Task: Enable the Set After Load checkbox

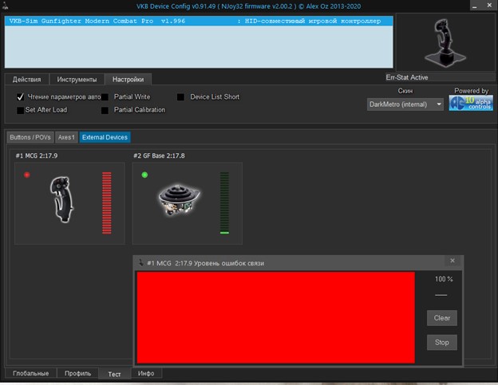Action: click(20, 110)
